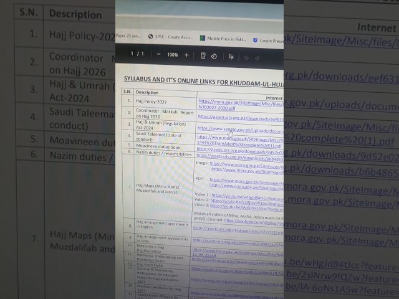Click the 100% zoom level field
This screenshot has height=299, width=399.
(x=173, y=55)
